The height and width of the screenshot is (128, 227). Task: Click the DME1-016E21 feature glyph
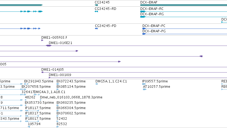coord(49,46)
